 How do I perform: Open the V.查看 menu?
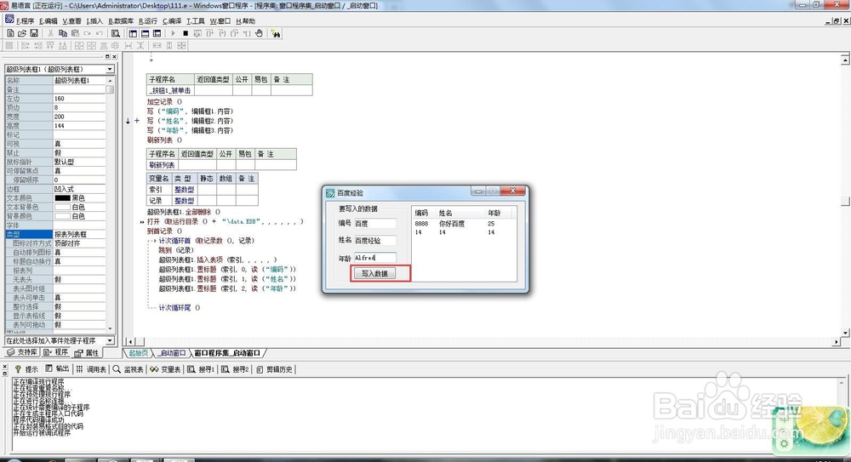[x=71, y=20]
